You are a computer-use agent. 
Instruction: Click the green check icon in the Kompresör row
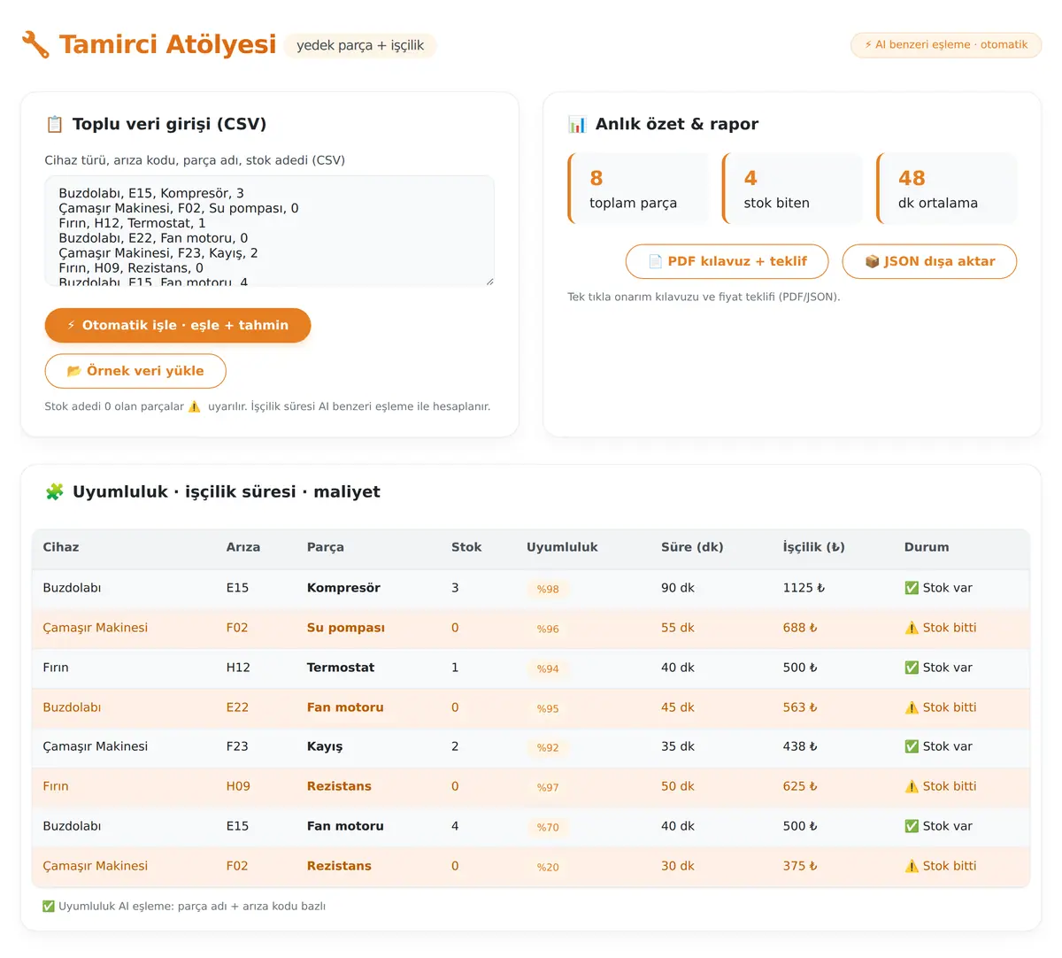(x=912, y=588)
